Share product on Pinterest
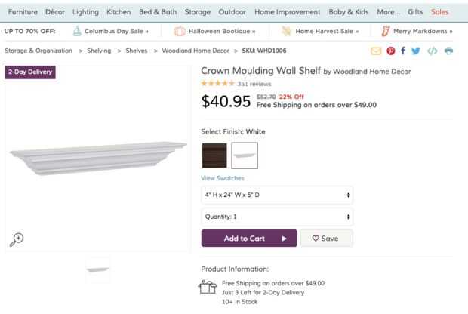This screenshot has width=468, height=314. click(x=391, y=51)
